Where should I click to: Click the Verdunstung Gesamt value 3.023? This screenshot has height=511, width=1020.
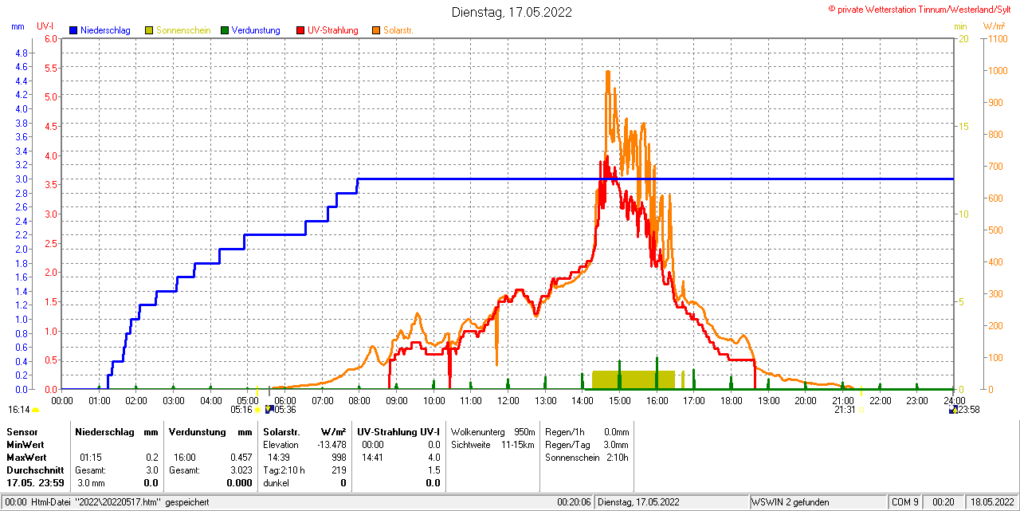(241, 470)
